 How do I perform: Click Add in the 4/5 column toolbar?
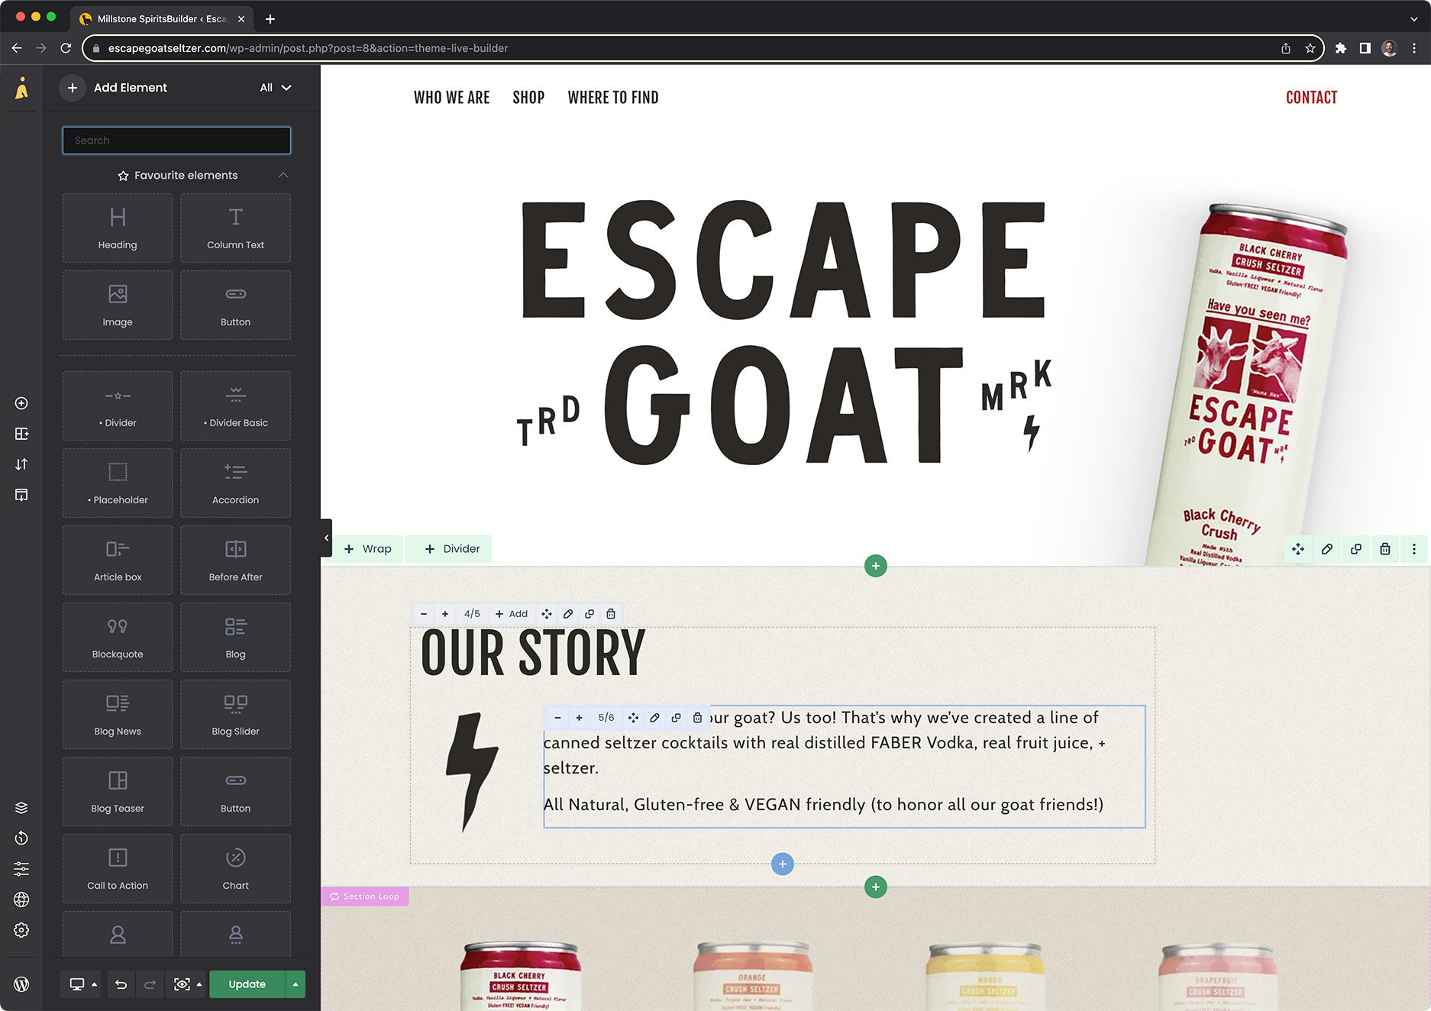(x=512, y=614)
